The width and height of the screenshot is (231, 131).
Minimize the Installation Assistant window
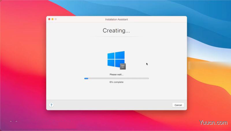(x=53, y=19)
